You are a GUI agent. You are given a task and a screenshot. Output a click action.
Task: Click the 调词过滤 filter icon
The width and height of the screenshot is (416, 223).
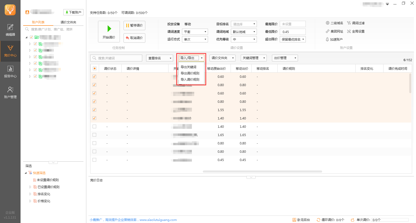pos(349,23)
